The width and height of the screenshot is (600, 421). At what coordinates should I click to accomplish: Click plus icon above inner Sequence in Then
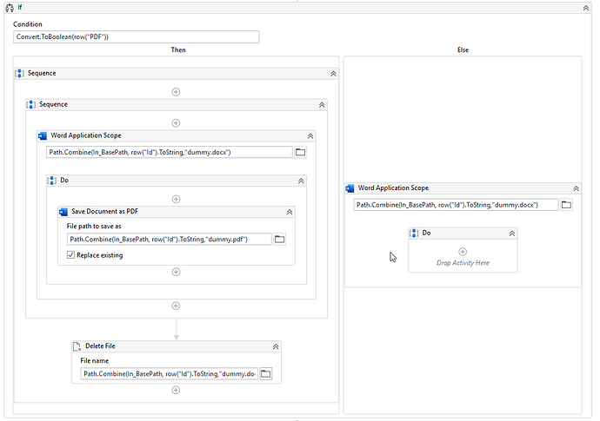(x=176, y=91)
